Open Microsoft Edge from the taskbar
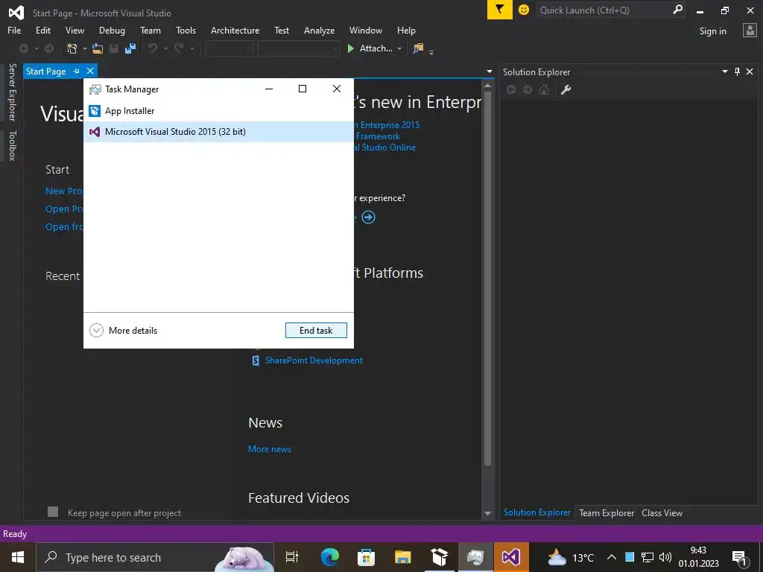The width and height of the screenshot is (763, 572). point(329,557)
